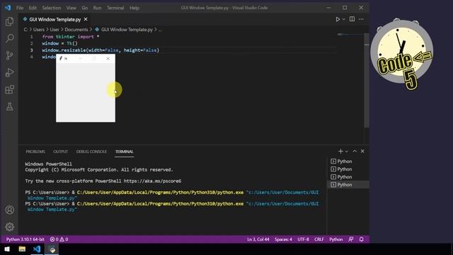Open the Windows Start menu
Screen dimensions: 453x255
7,249
